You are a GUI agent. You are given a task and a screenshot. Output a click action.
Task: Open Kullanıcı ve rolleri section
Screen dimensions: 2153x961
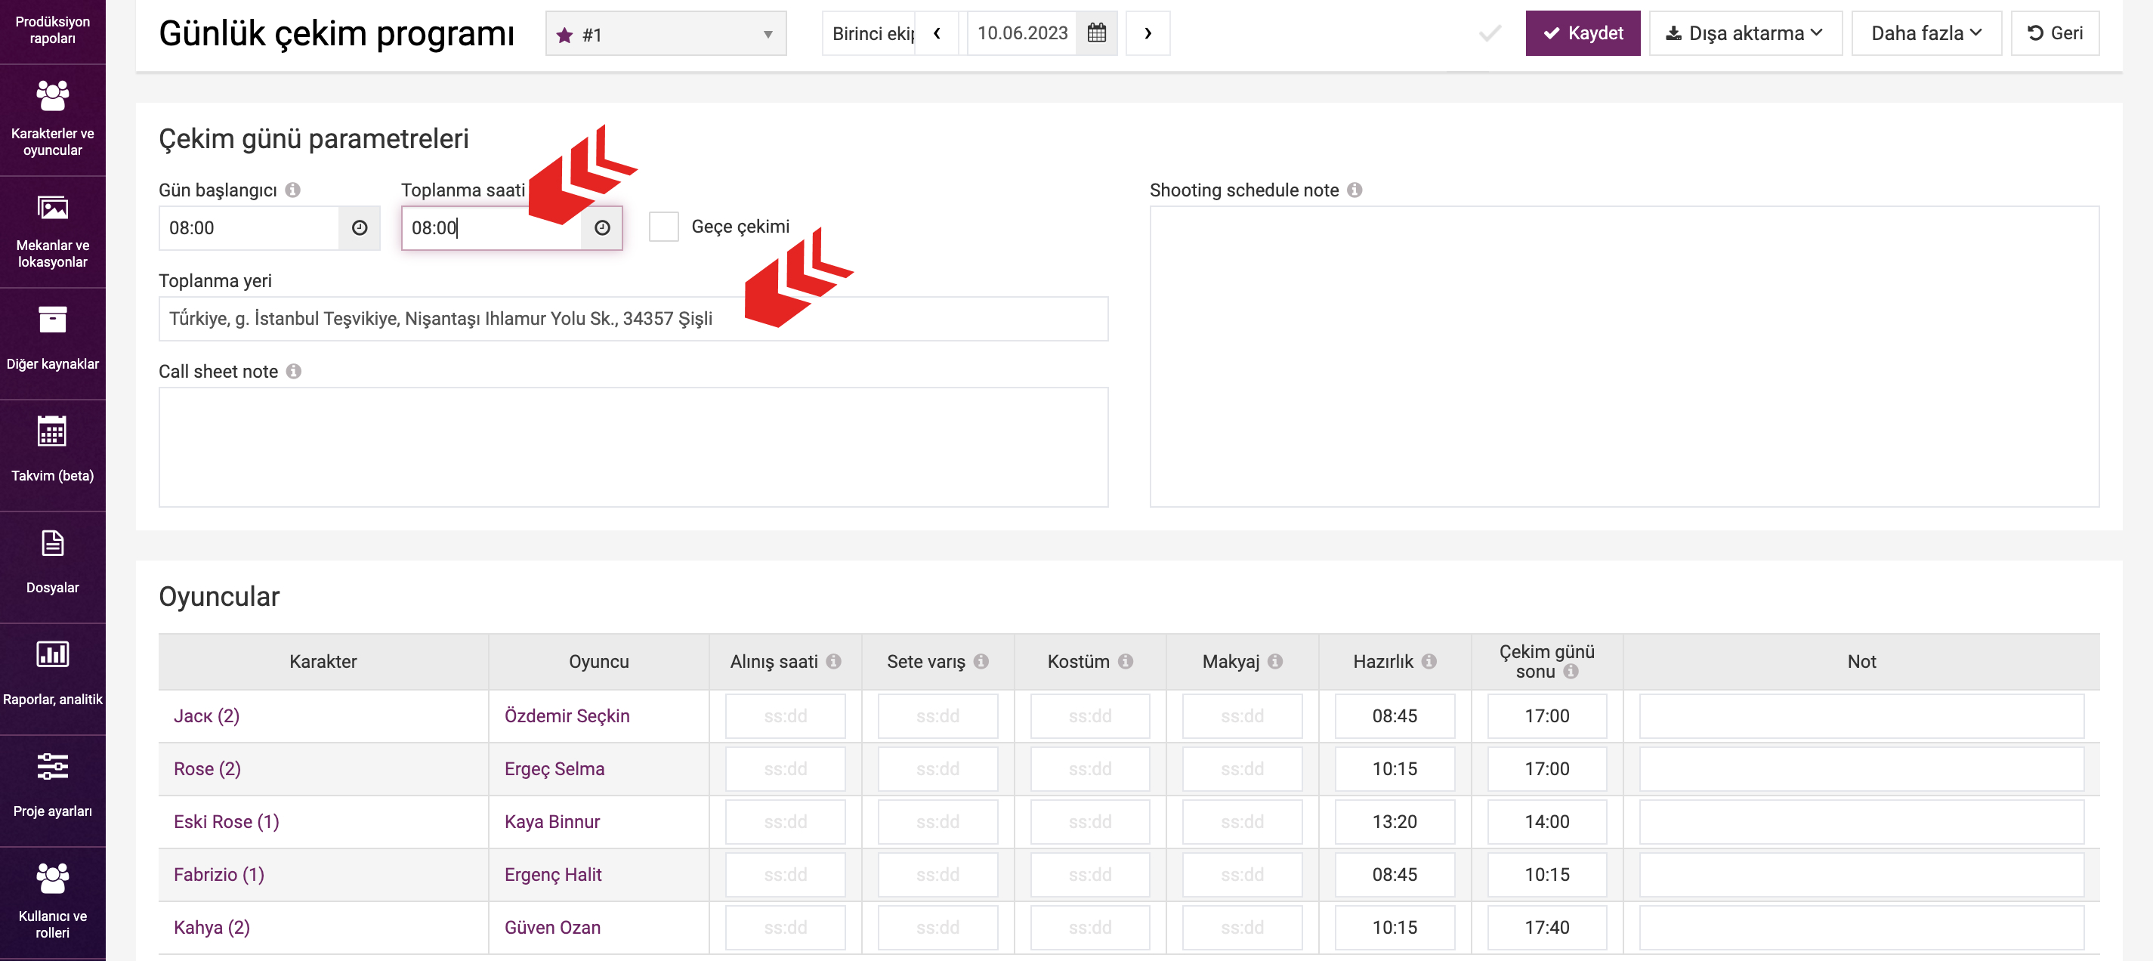[53, 904]
